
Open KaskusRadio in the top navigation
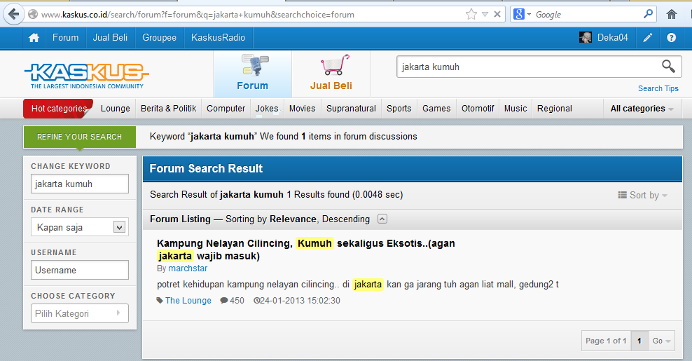point(218,38)
